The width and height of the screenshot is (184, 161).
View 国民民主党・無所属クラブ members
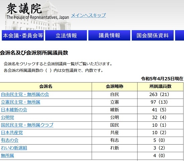[27, 125]
